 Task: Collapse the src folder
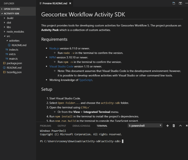[18, 36]
